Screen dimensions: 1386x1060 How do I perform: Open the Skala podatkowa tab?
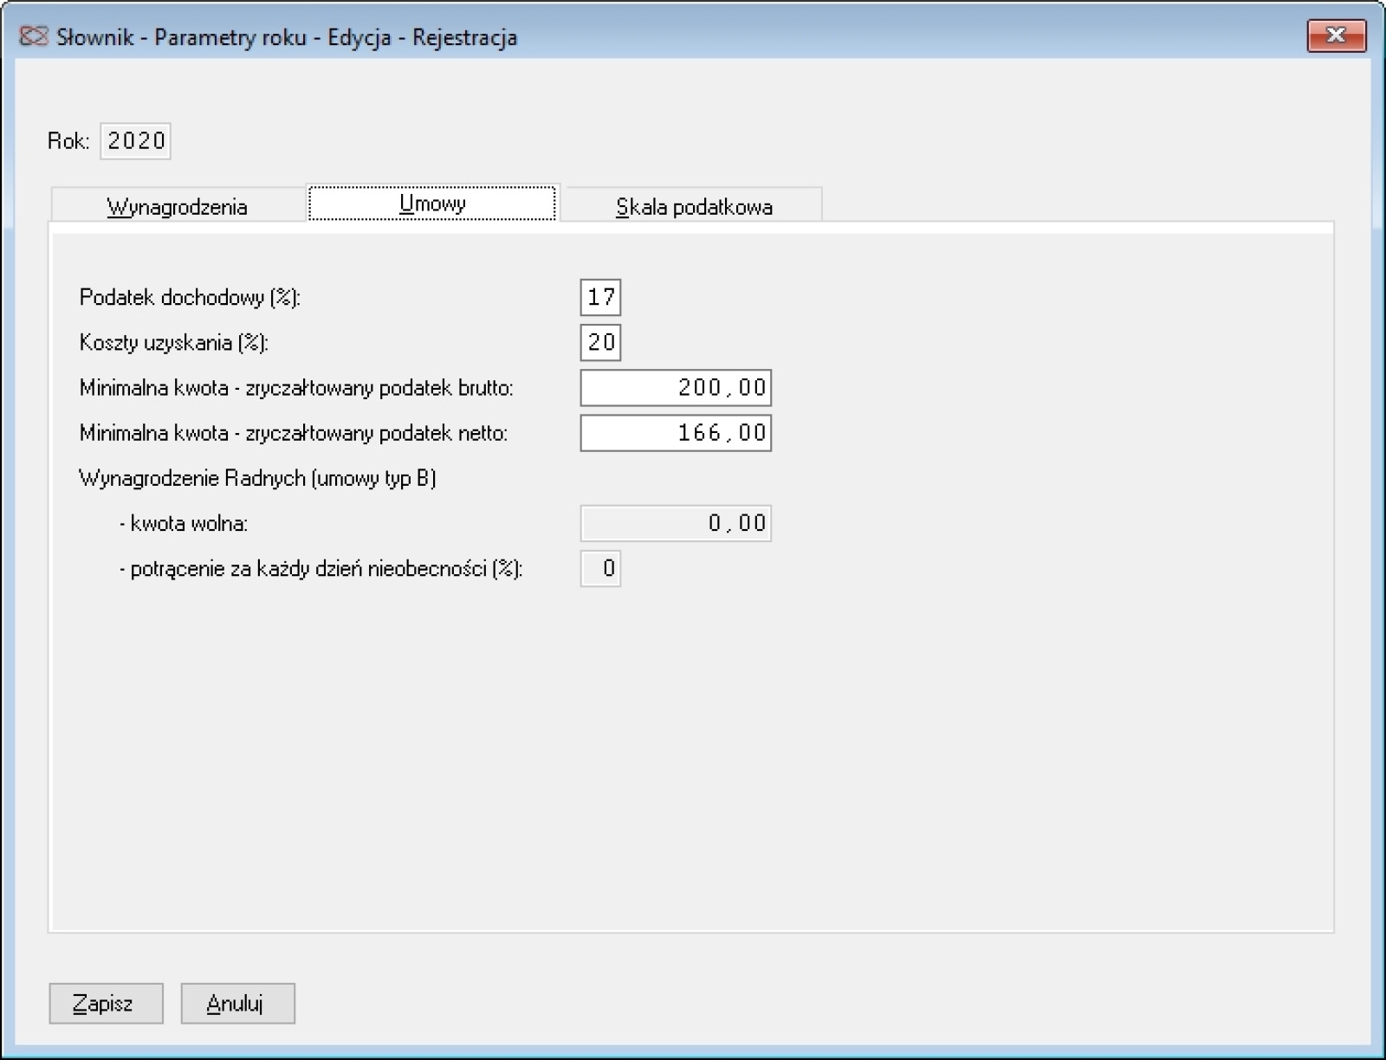pos(694,206)
